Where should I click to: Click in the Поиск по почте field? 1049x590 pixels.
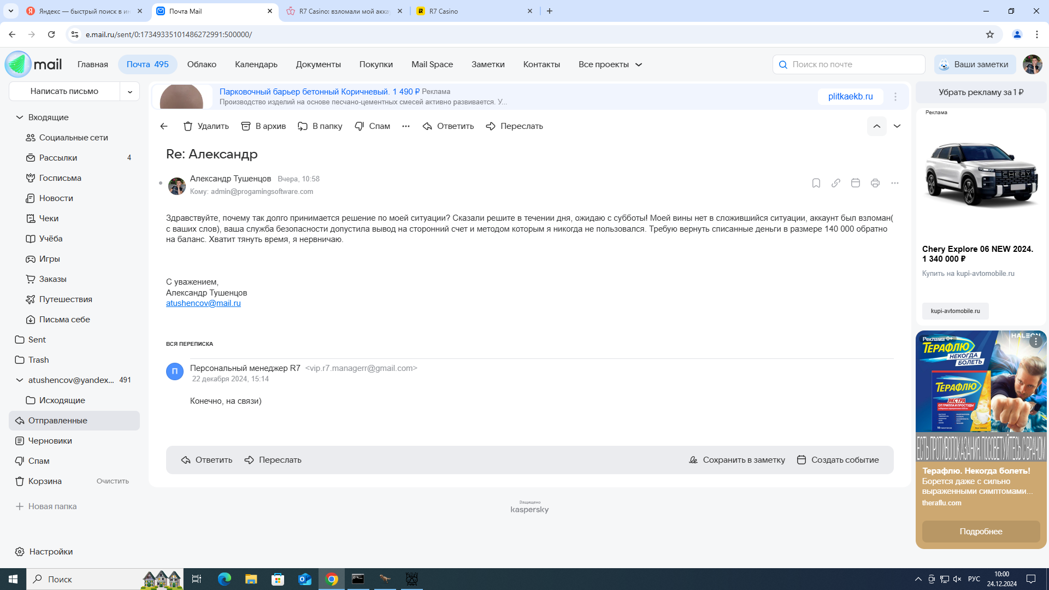point(849,64)
